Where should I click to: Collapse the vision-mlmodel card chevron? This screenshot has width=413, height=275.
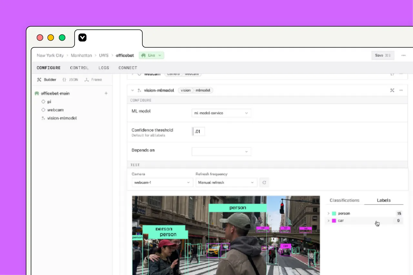[133, 91]
